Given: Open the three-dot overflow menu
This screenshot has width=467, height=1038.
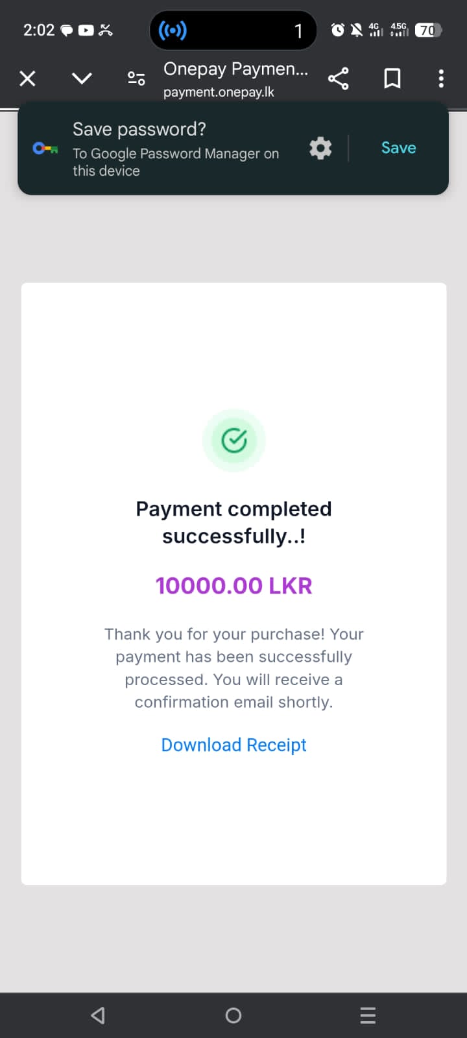Looking at the screenshot, I should click(441, 78).
